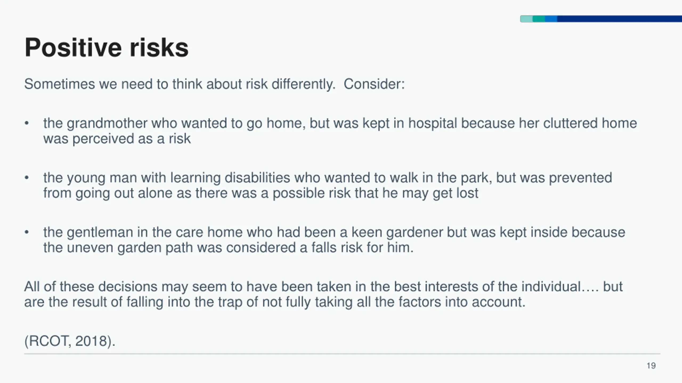Pick the bright blue segment in header bar
Viewport: 682px width, 383px height.
pos(551,19)
